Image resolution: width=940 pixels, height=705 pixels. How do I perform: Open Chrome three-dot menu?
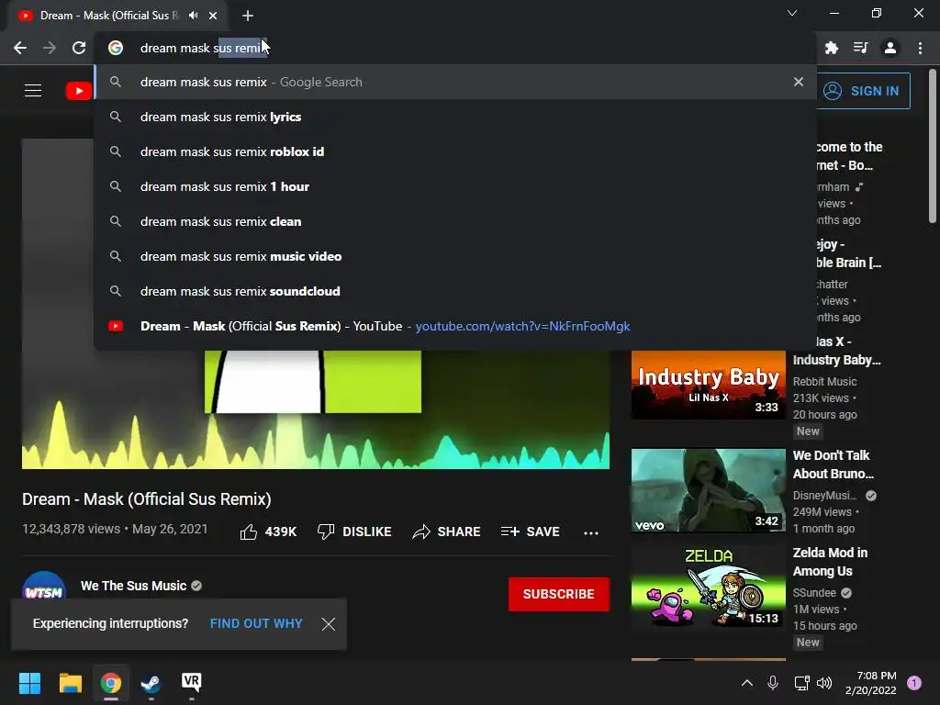pos(920,48)
